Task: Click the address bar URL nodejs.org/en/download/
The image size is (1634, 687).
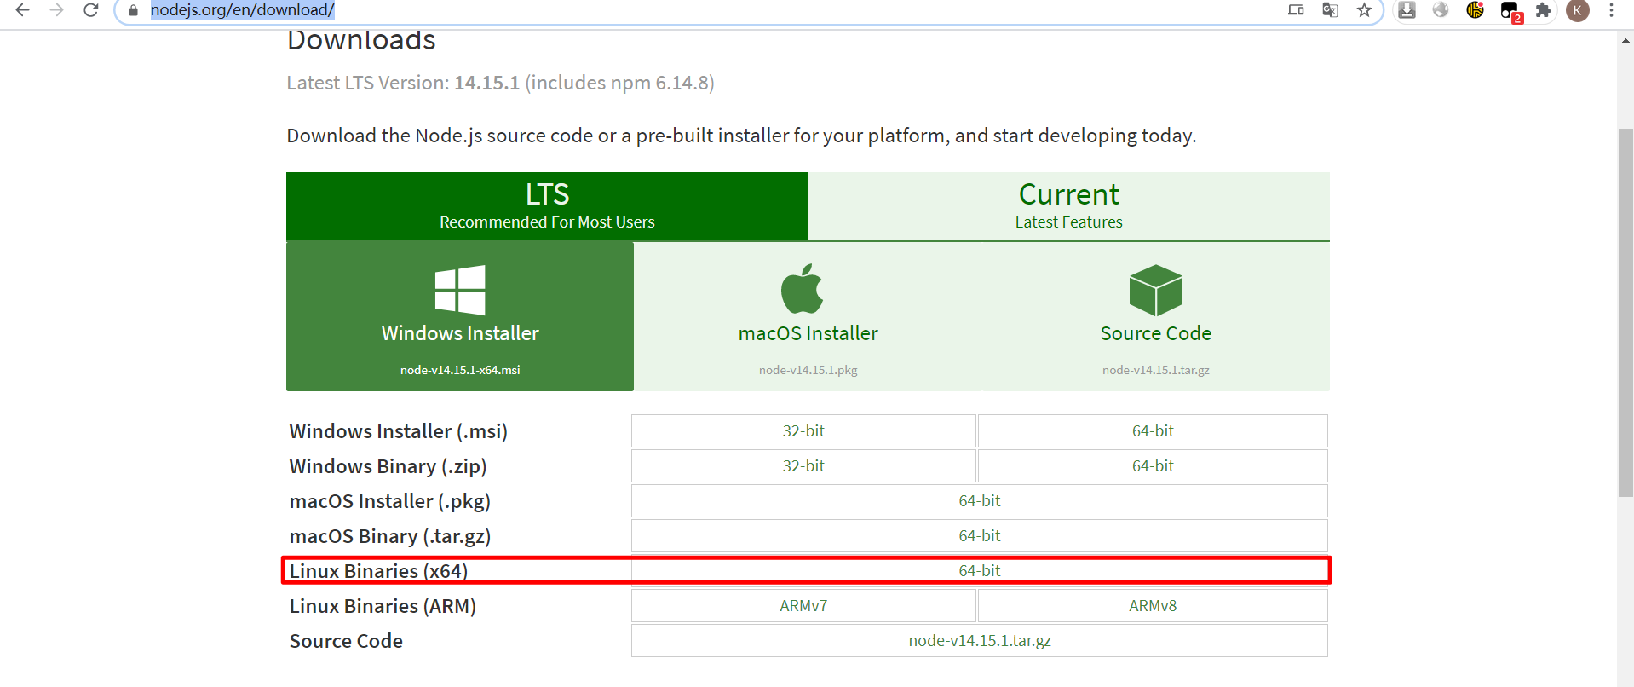Action: coord(242,10)
